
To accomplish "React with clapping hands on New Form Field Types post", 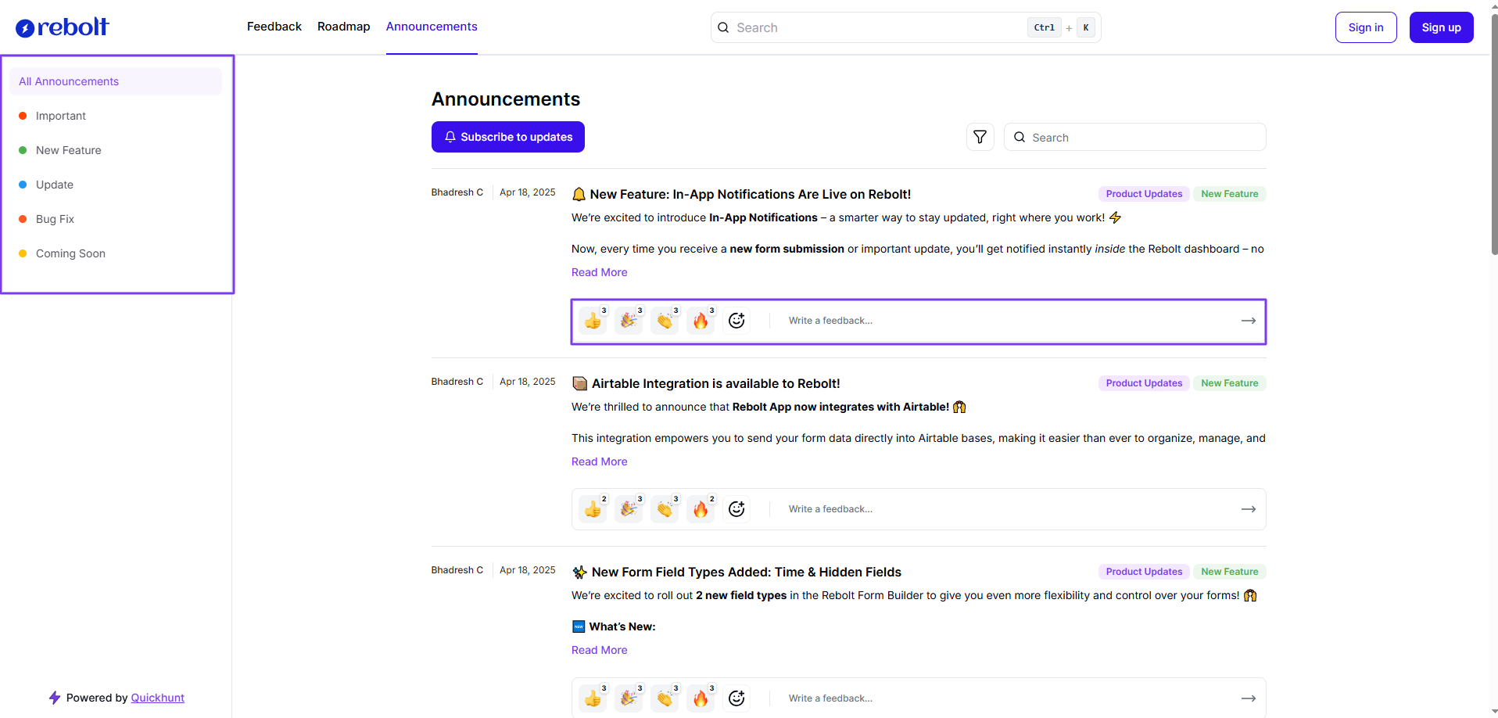I will pyautogui.click(x=665, y=698).
